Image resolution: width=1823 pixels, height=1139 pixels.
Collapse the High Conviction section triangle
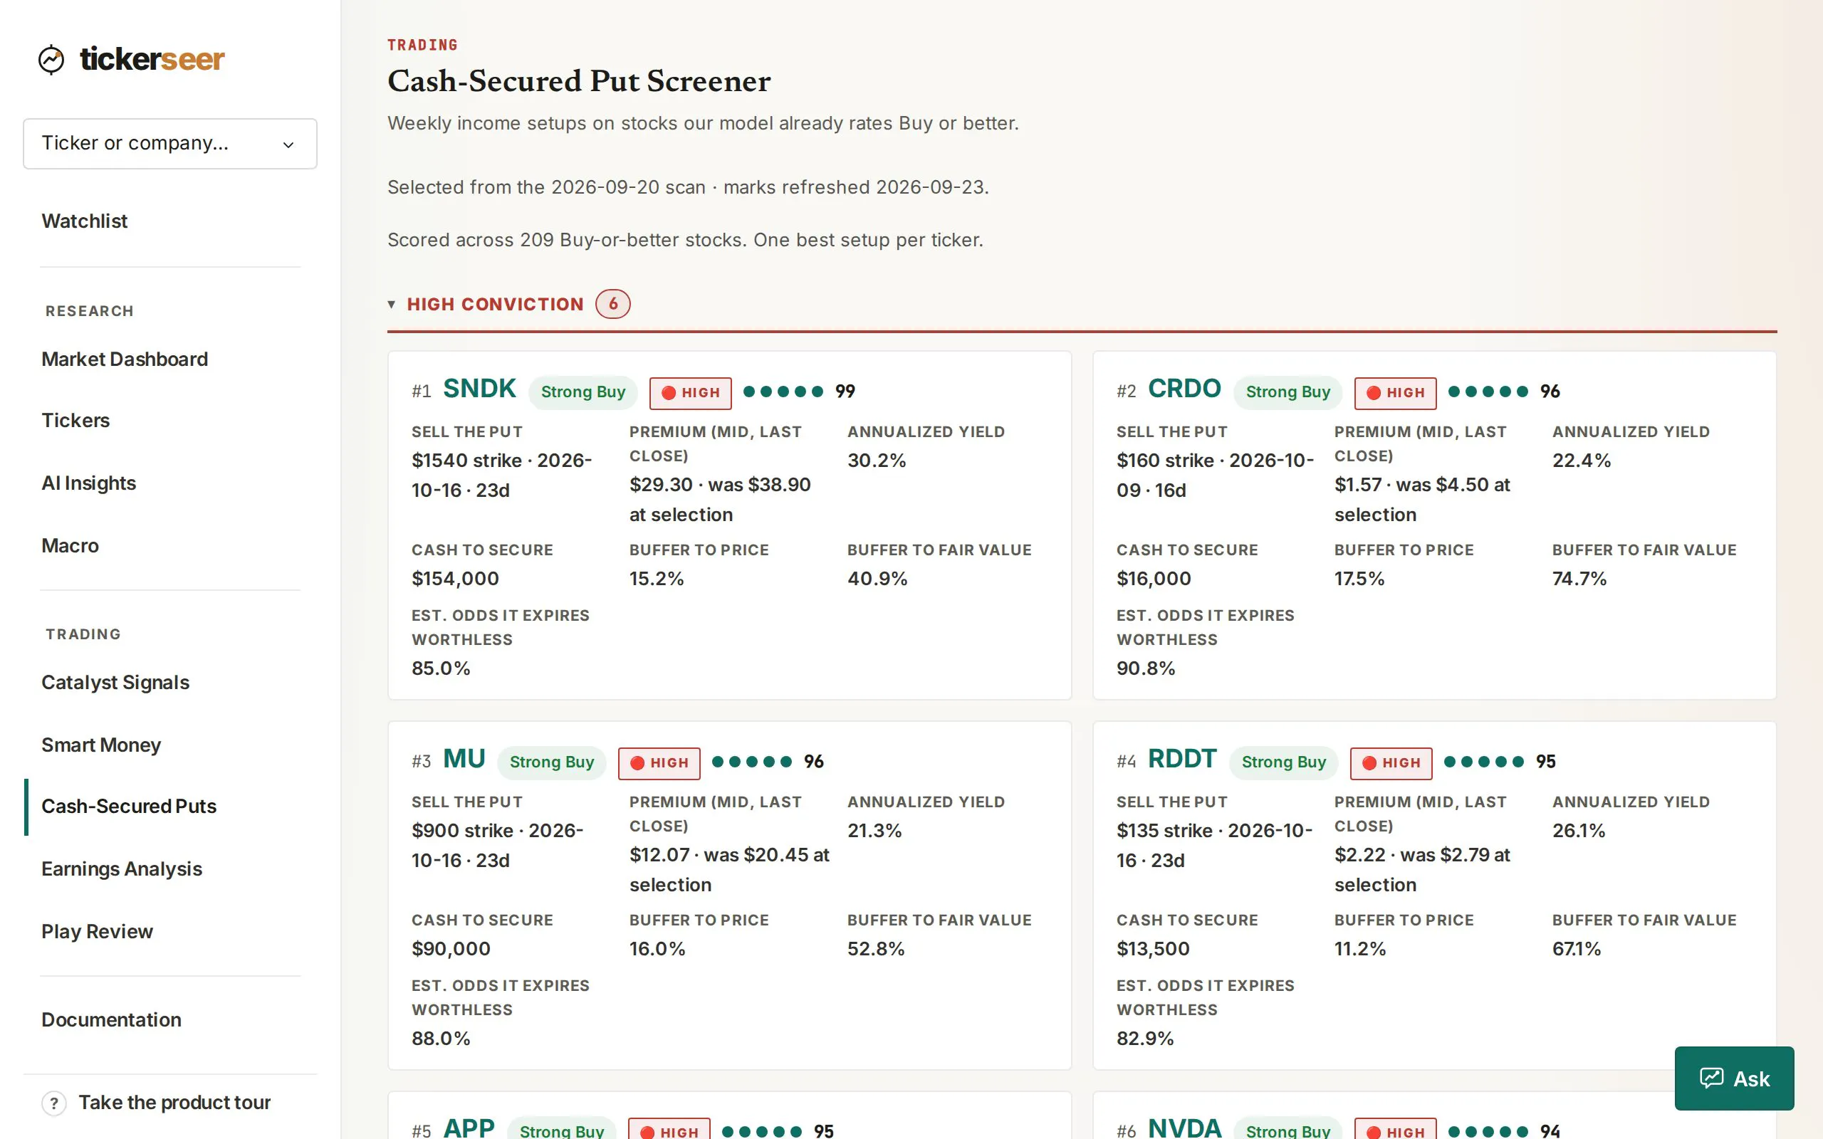(x=392, y=305)
